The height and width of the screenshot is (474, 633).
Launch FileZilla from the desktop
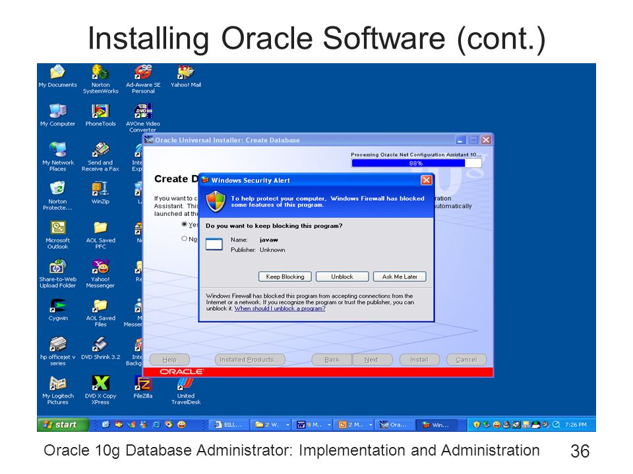[143, 387]
